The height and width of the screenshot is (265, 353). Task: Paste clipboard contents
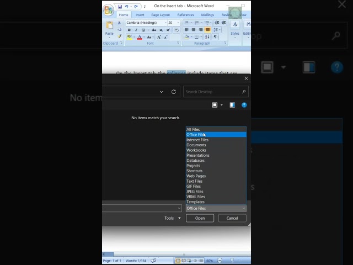click(109, 29)
